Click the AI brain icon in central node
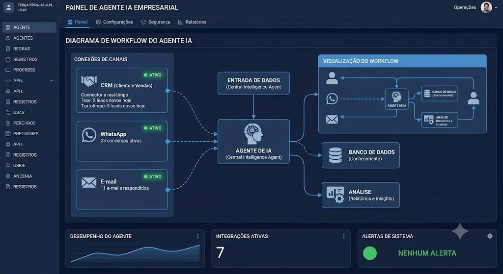Viewport: 503px width, 274px height. tap(253, 134)
